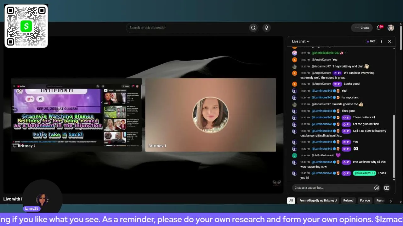Select the partially visible Recently chip

(x=380, y=201)
